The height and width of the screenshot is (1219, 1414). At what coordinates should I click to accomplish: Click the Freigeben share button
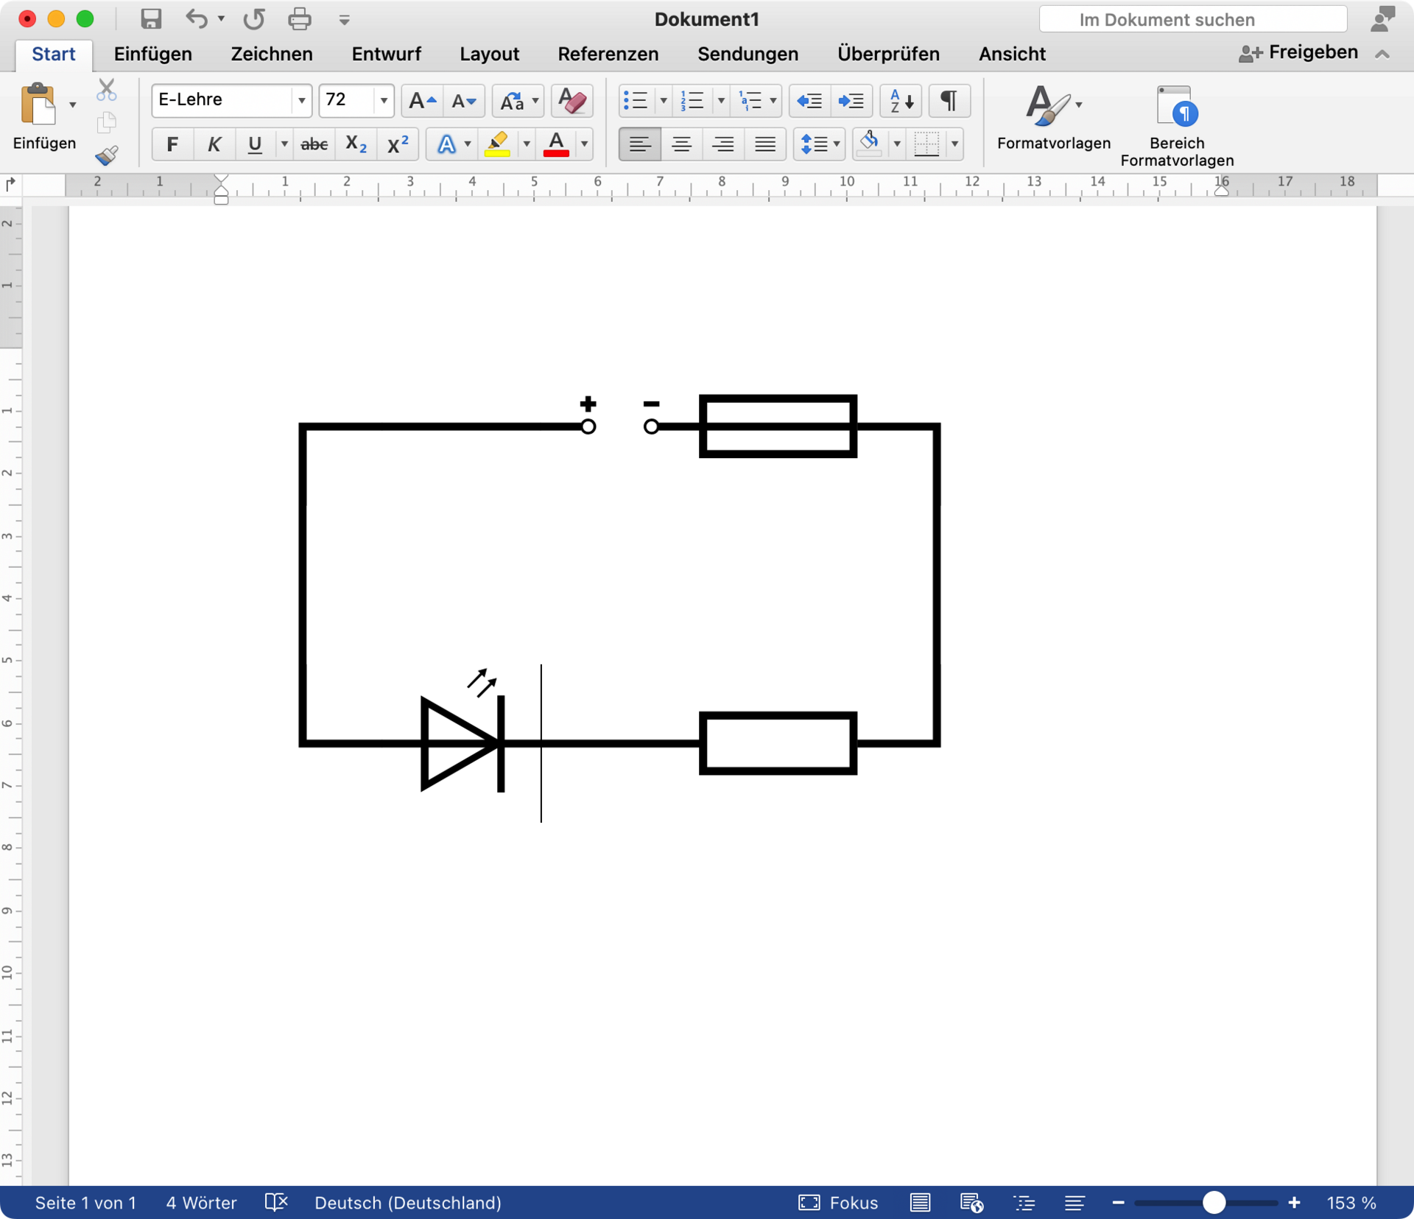[1298, 53]
